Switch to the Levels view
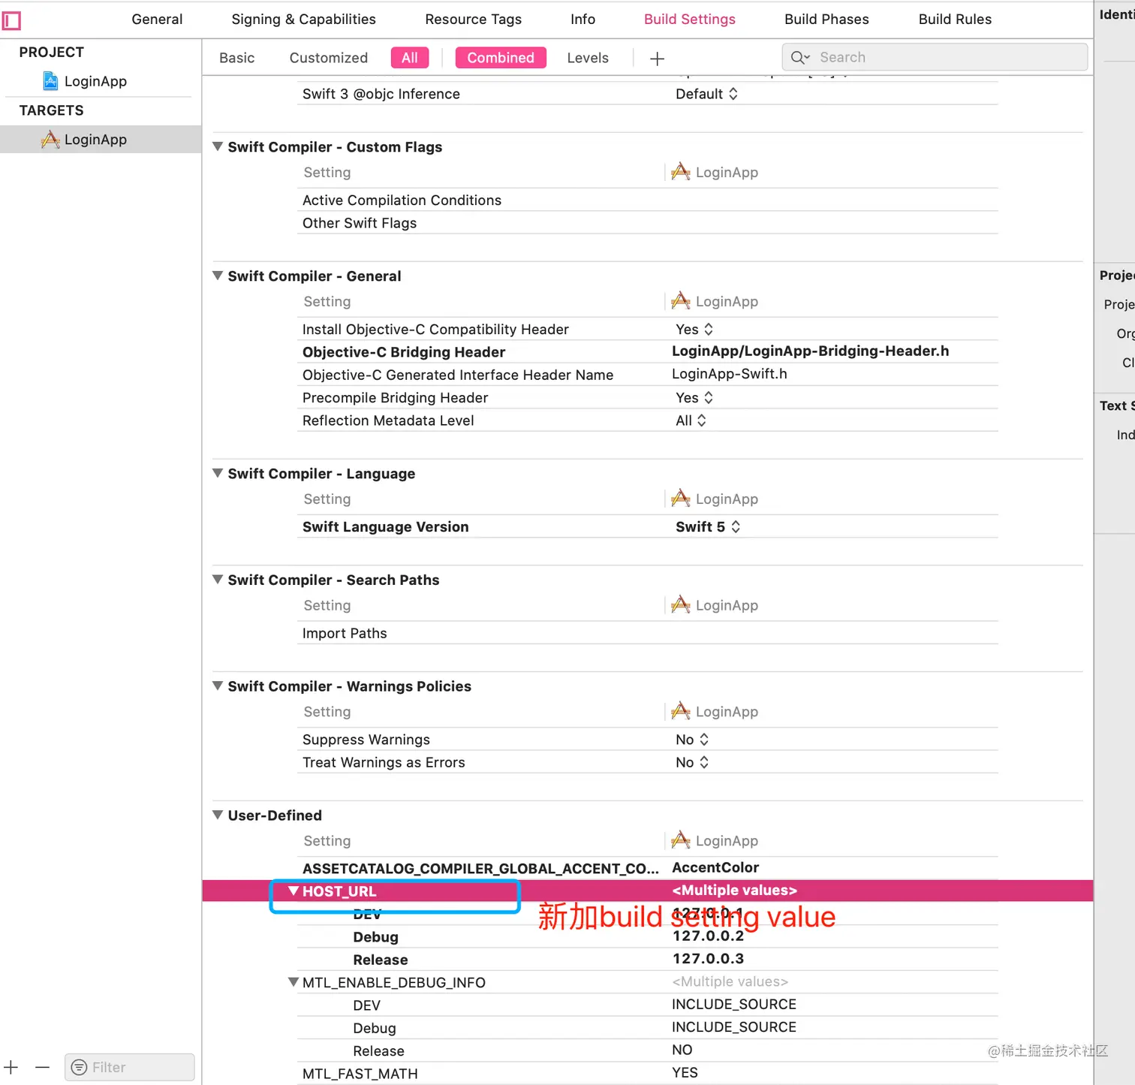Viewport: 1135px width, 1085px height. [x=588, y=58]
